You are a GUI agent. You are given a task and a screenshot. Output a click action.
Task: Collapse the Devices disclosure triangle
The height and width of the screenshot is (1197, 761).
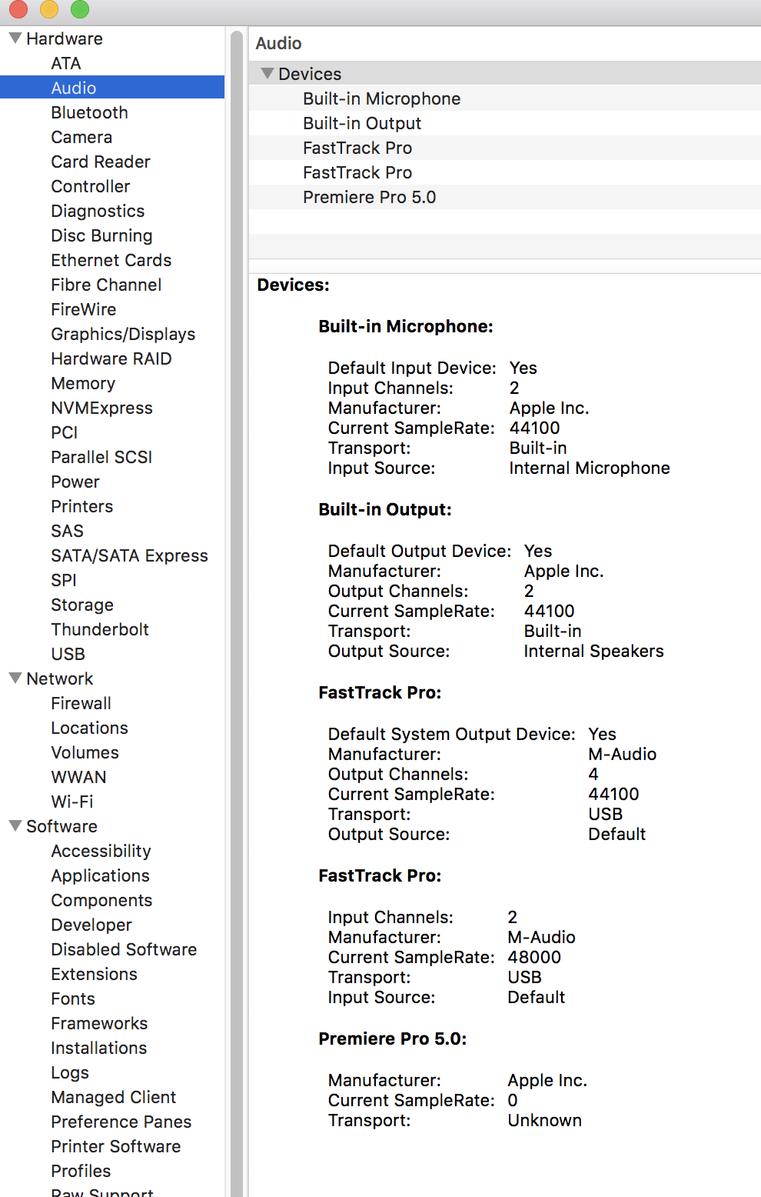point(268,73)
